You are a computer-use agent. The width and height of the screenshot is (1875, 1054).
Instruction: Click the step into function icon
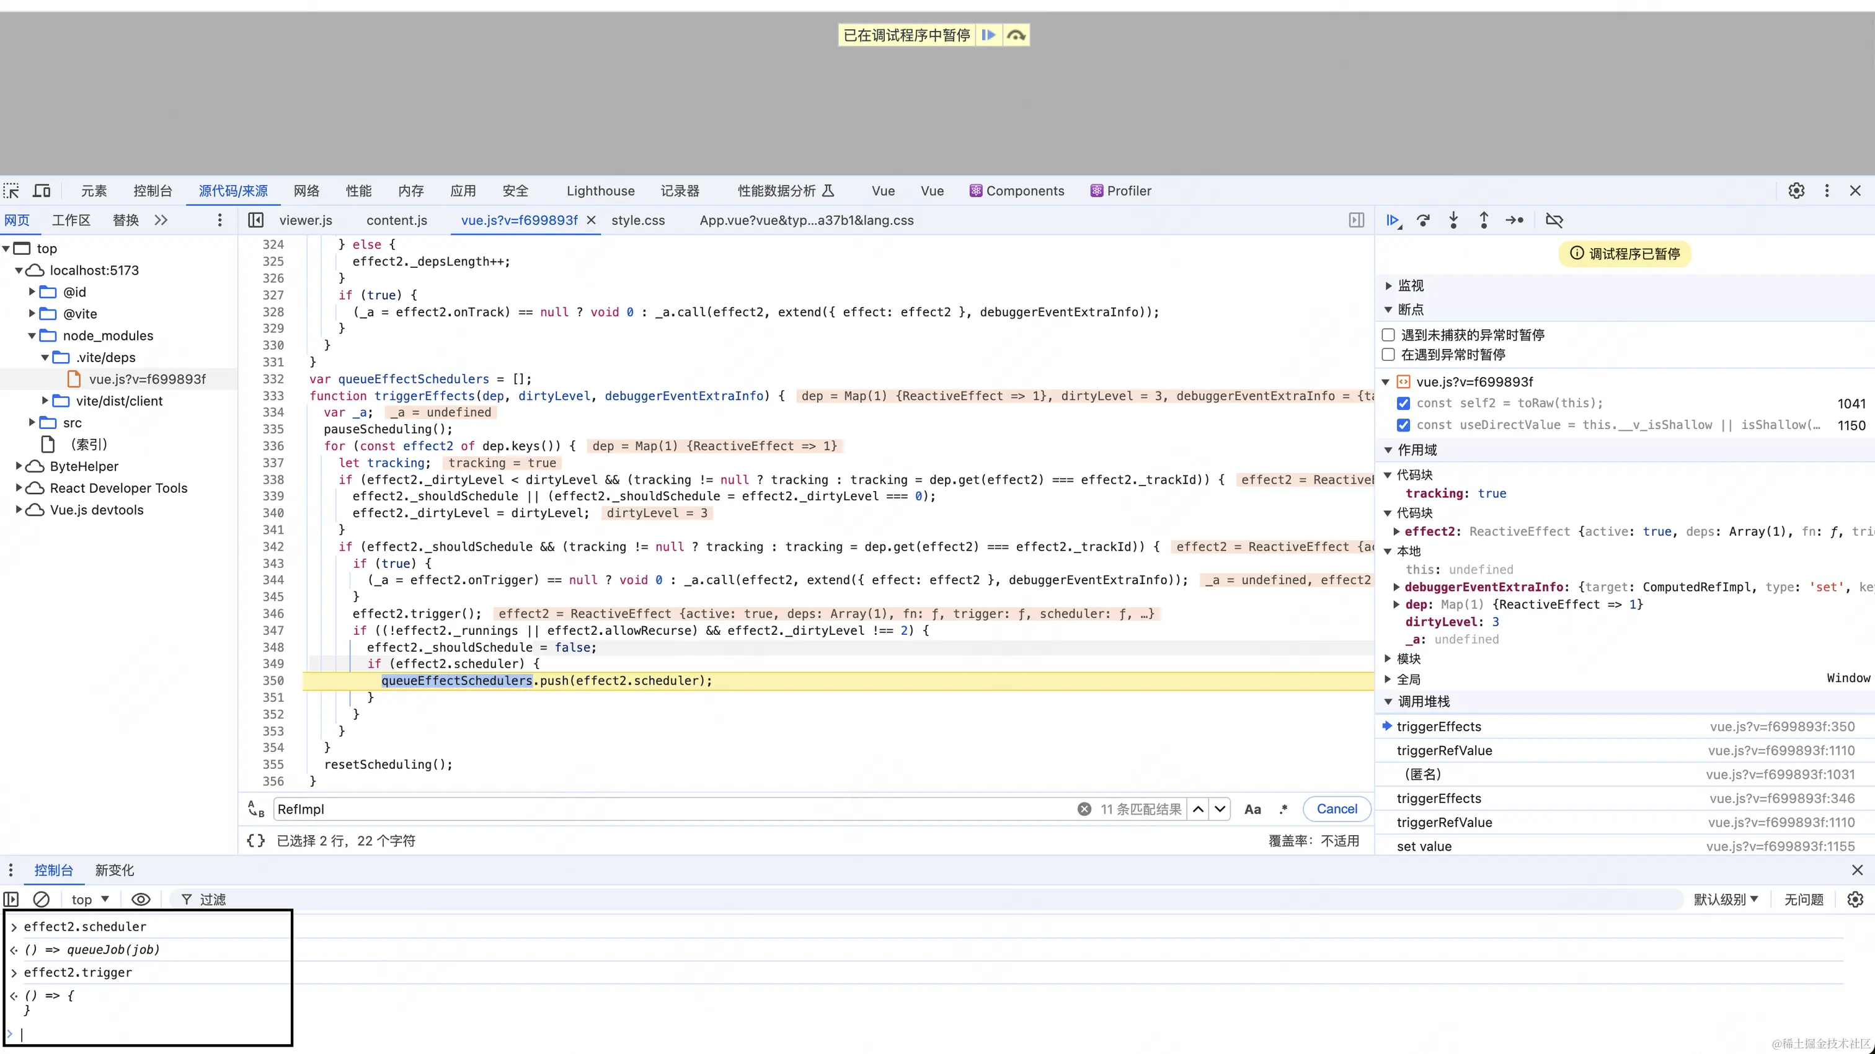coord(1453,221)
